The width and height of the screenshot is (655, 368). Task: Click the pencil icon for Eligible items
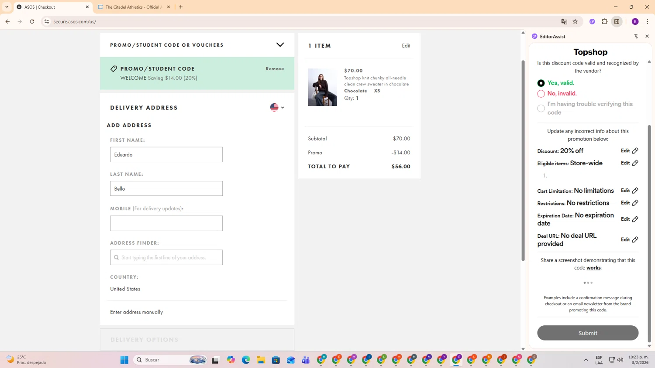click(x=635, y=163)
